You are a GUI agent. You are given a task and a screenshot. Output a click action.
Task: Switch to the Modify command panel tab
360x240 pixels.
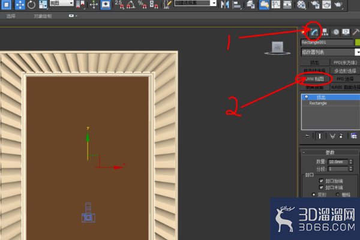pos(314,32)
